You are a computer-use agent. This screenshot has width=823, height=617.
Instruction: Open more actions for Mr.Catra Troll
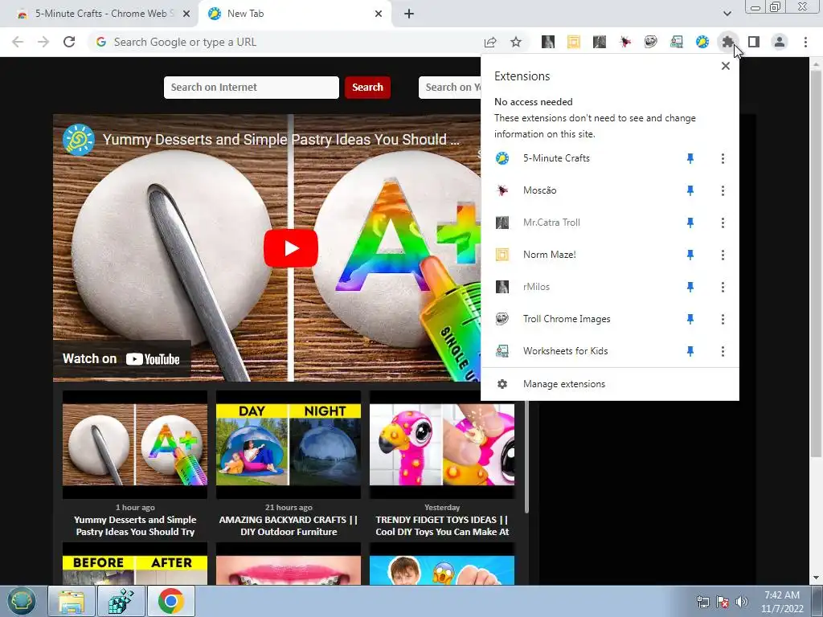(723, 223)
